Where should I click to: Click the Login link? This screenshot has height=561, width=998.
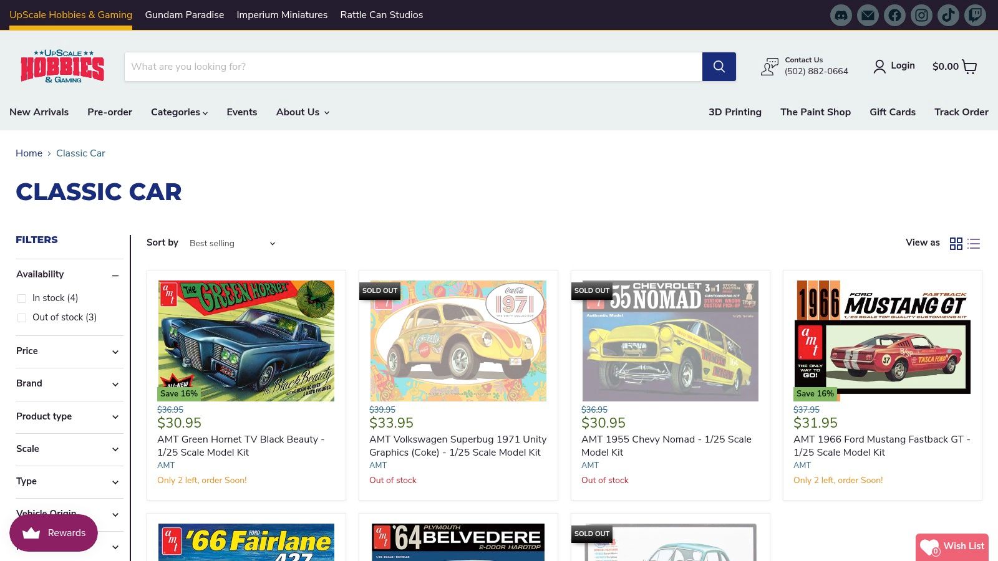coord(903,65)
